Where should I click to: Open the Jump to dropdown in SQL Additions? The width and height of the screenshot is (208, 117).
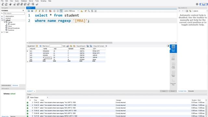coord(200,11)
